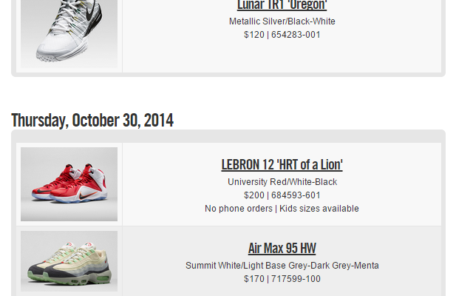
Task: Click the Air Max 95 HW shoe thumbnail
Action: [x=69, y=261]
